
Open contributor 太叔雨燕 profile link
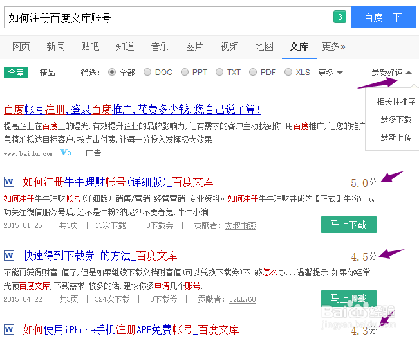click(x=241, y=226)
